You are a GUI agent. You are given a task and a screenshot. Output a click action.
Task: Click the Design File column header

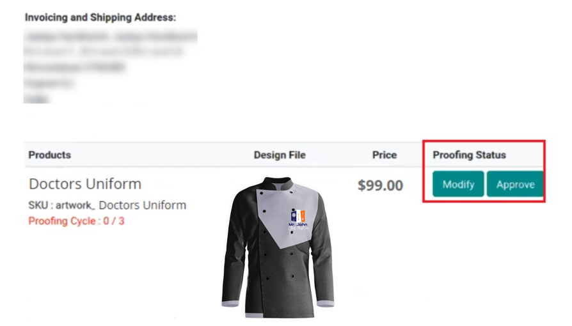click(x=280, y=155)
